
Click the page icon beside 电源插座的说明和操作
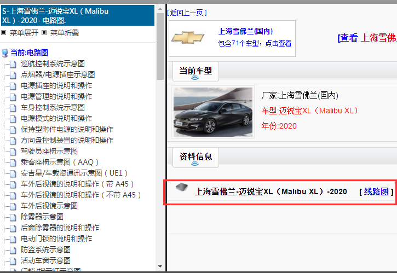point(13,86)
